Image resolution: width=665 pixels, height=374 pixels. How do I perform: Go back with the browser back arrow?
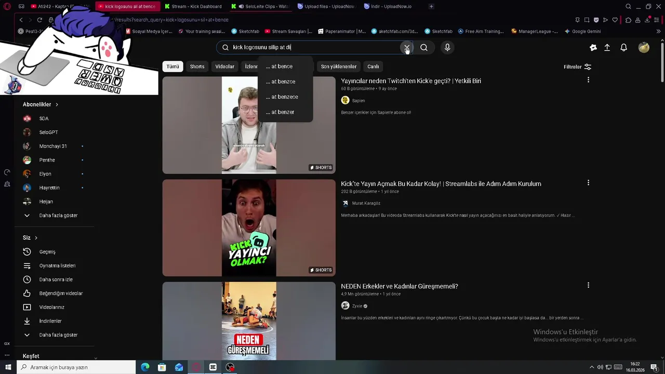(21, 20)
